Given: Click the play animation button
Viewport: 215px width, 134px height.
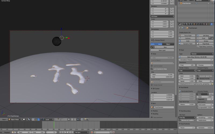Looking at the screenshot, I should point(67,132).
